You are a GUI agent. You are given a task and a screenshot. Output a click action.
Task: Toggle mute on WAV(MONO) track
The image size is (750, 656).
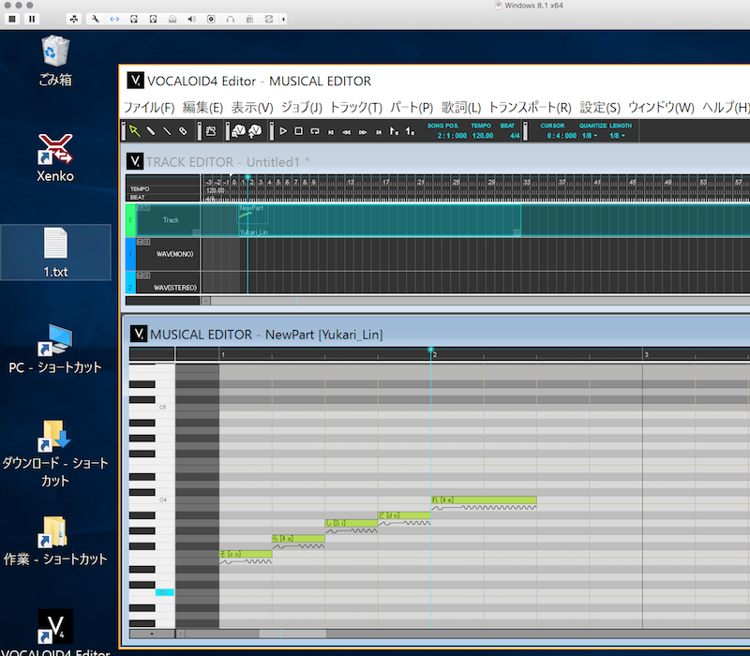[140, 242]
